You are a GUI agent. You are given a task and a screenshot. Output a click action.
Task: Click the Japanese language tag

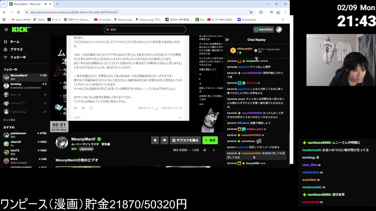pyautogui.click(x=86, y=149)
